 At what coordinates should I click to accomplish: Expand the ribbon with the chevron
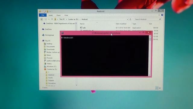(159, 15)
